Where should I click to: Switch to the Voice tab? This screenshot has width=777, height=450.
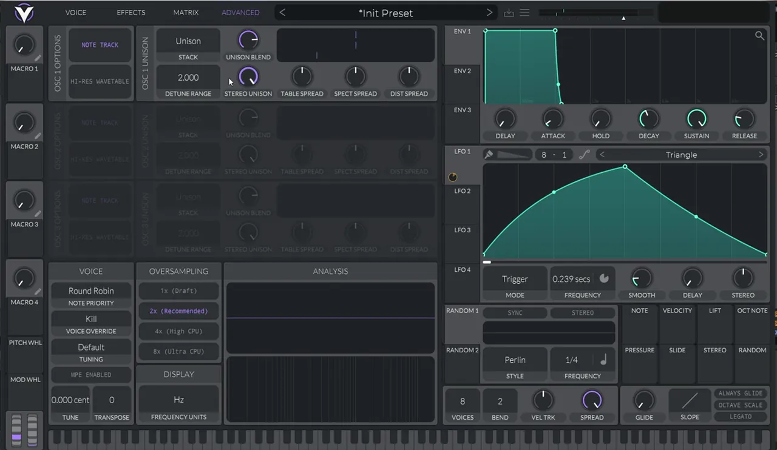click(76, 13)
